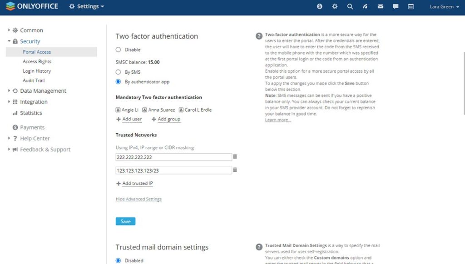Expand the Data Management section arrow

click(9, 90)
